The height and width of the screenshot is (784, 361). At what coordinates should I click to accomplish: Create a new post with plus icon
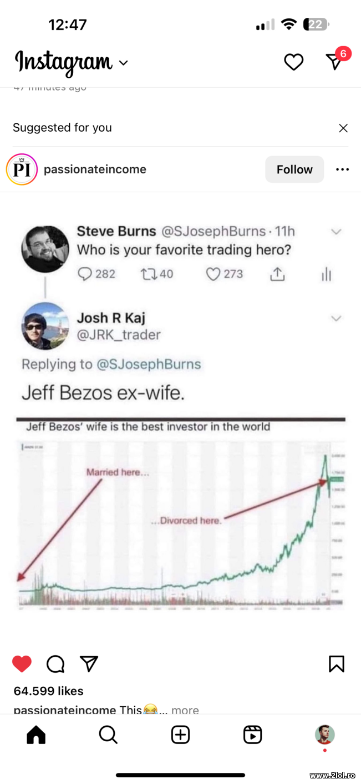180,735
